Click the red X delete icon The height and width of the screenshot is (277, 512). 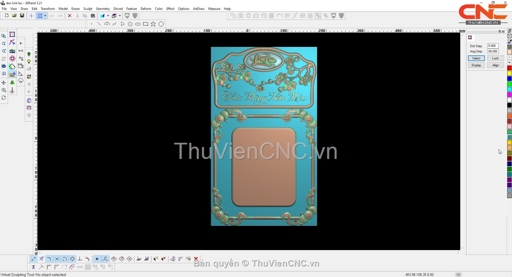pyautogui.click(x=70, y=16)
